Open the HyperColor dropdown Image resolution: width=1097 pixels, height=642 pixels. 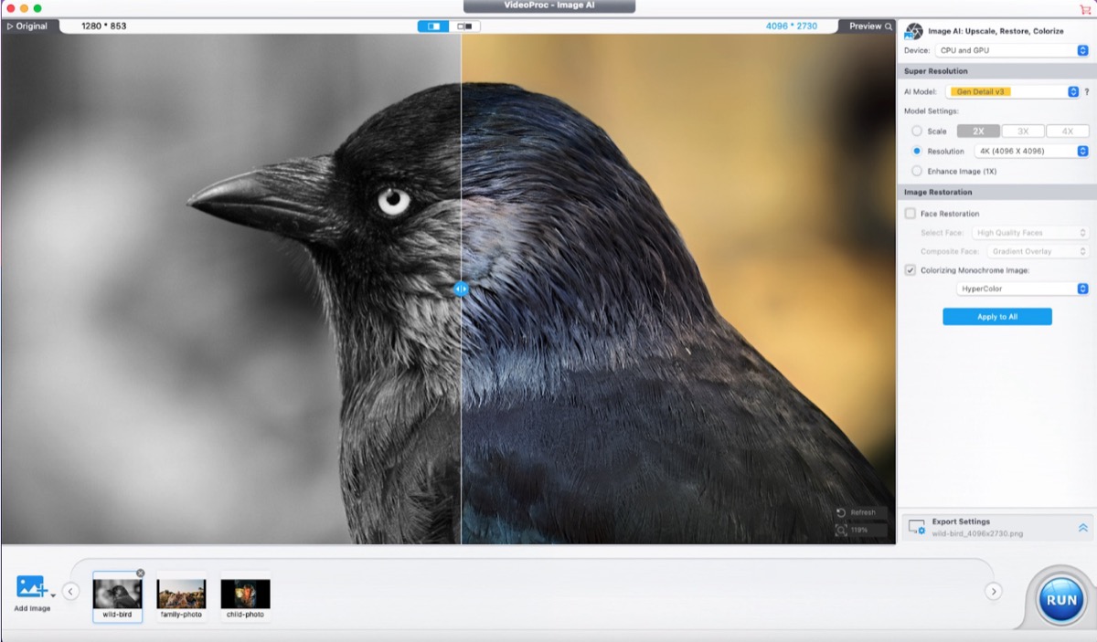tap(1022, 289)
